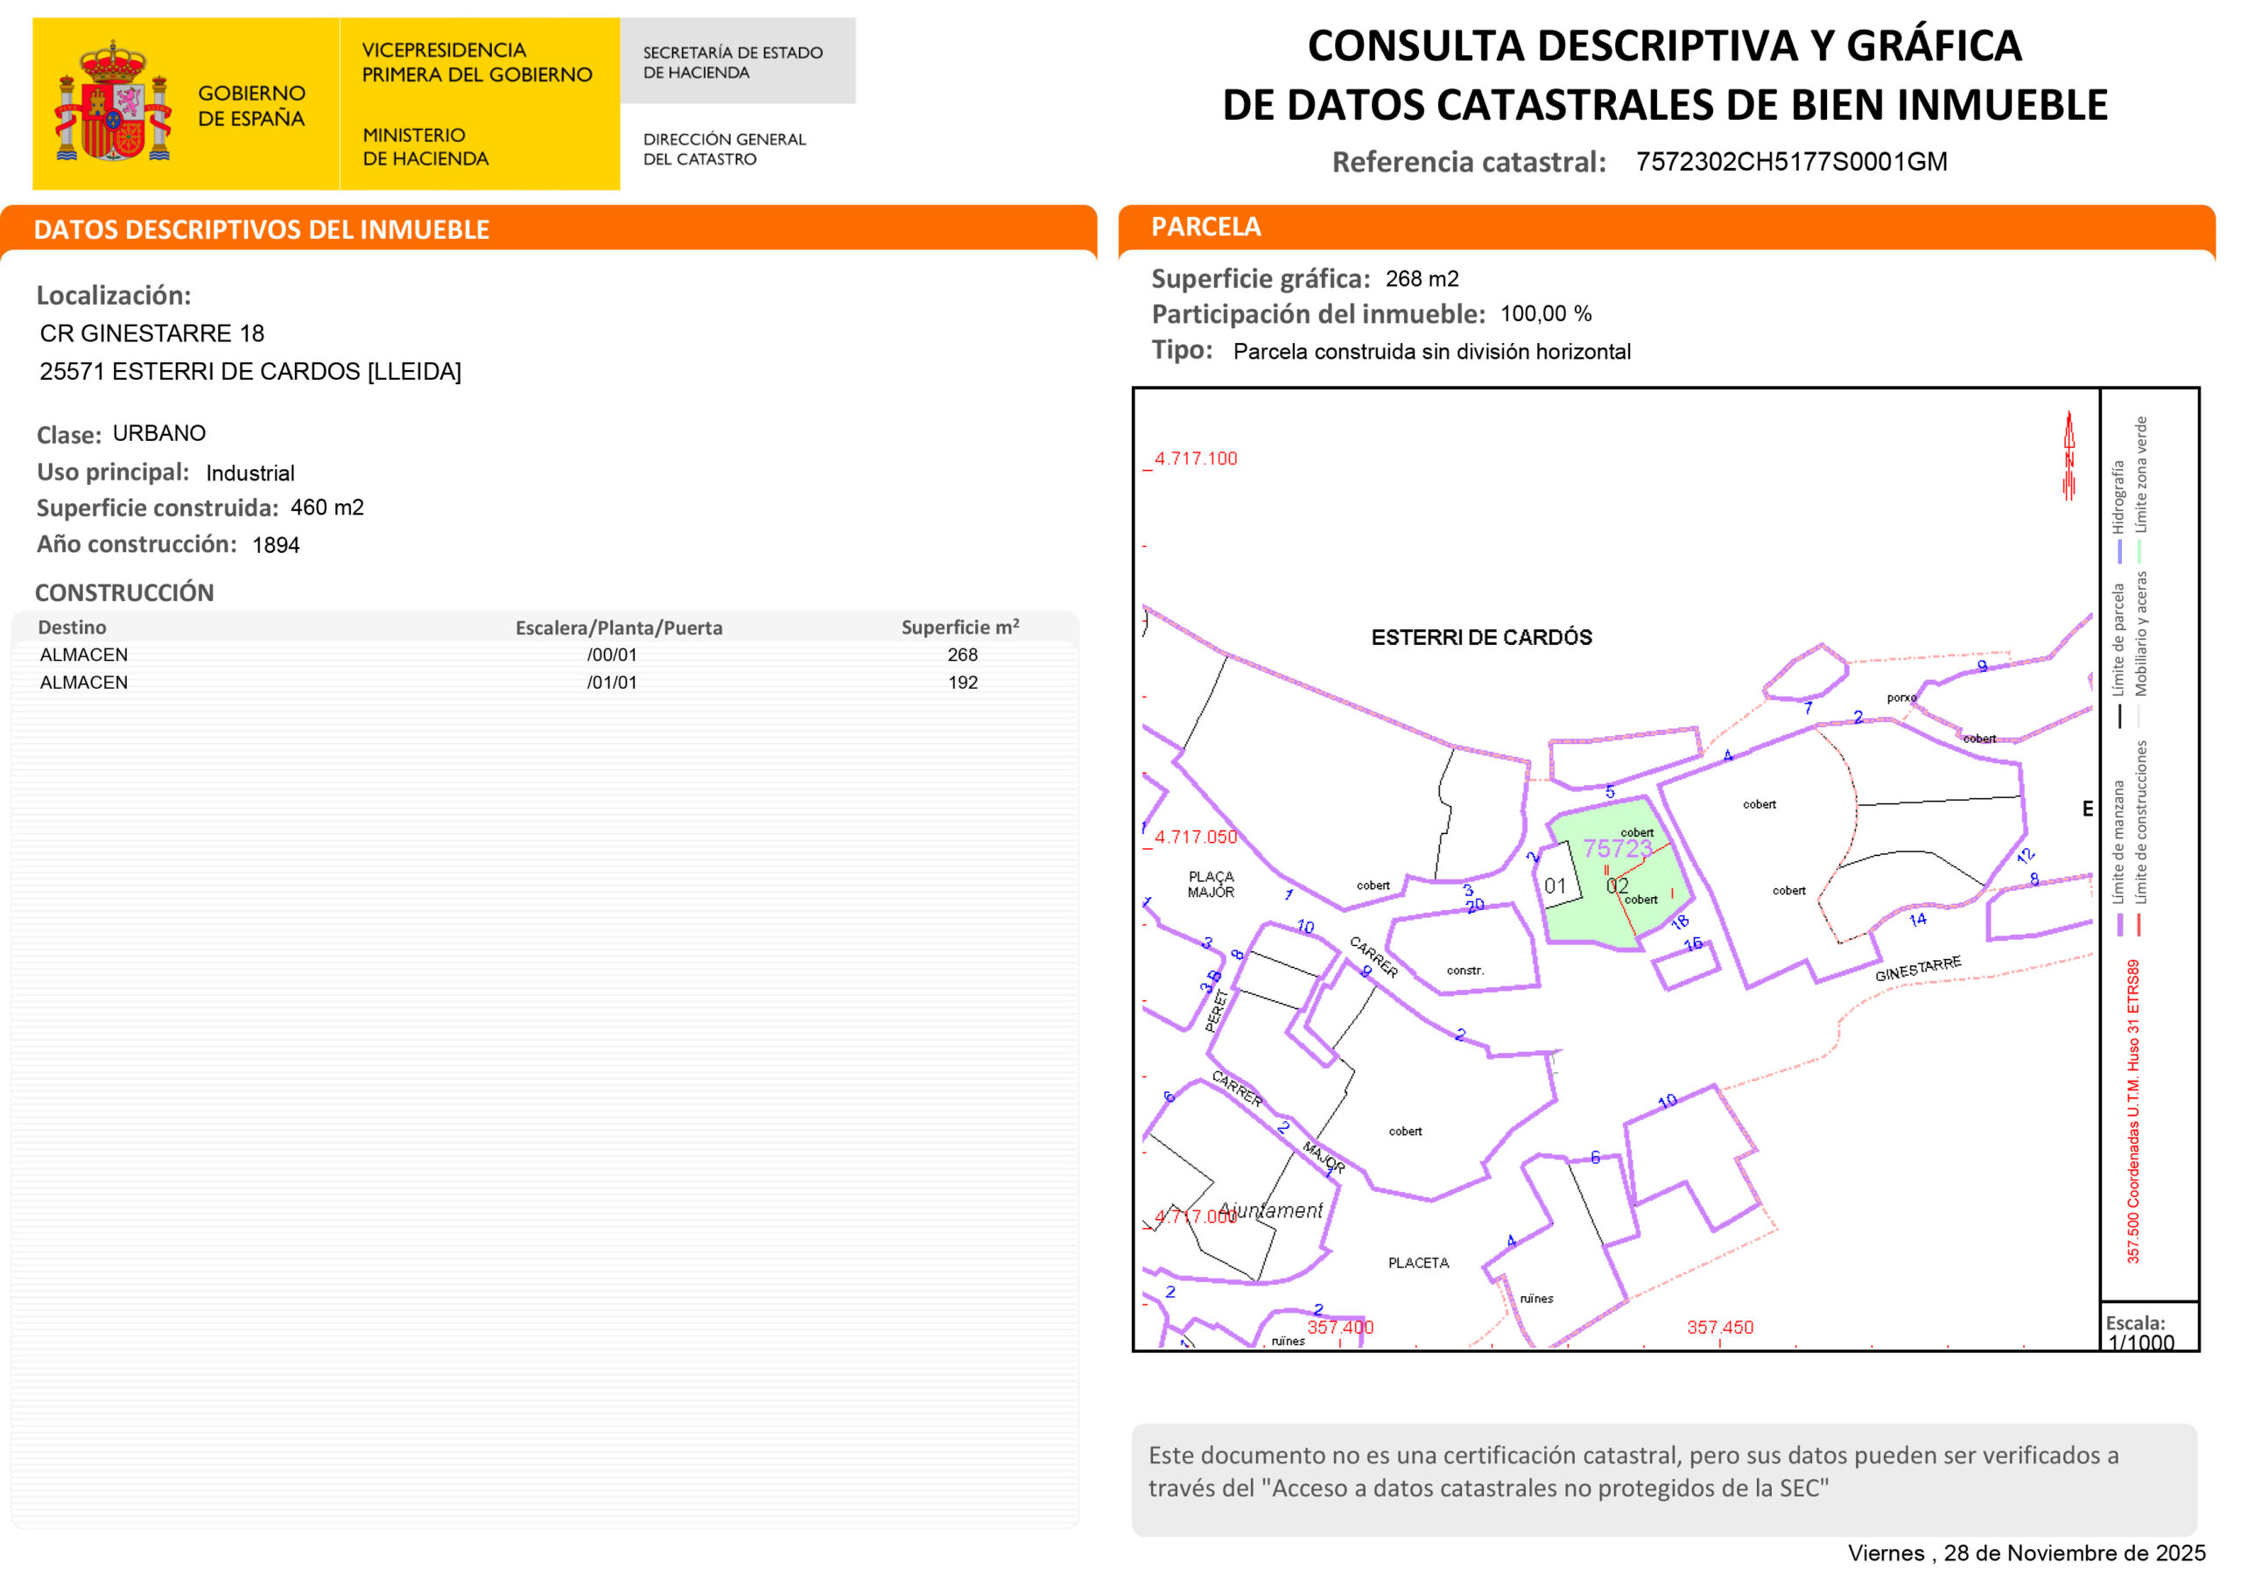This screenshot has height=1591, width=2241.
Task: Click the black Límite de parcela legend line
Action: pyautogui.click(x=2120, y=716)
